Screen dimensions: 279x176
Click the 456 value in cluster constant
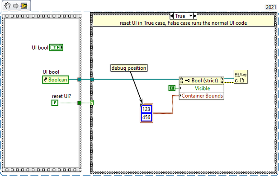146,117
